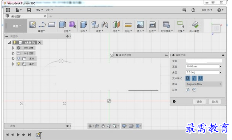Select the construction plane tool
Viewport: 232px width, 140px height.
click(x=116, y=25)
